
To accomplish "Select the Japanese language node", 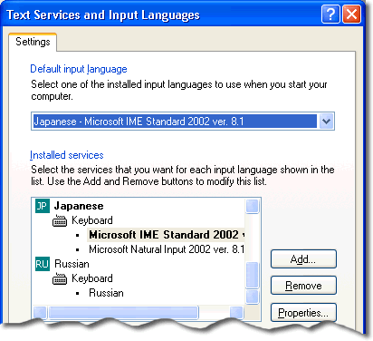I will [79, 206].
